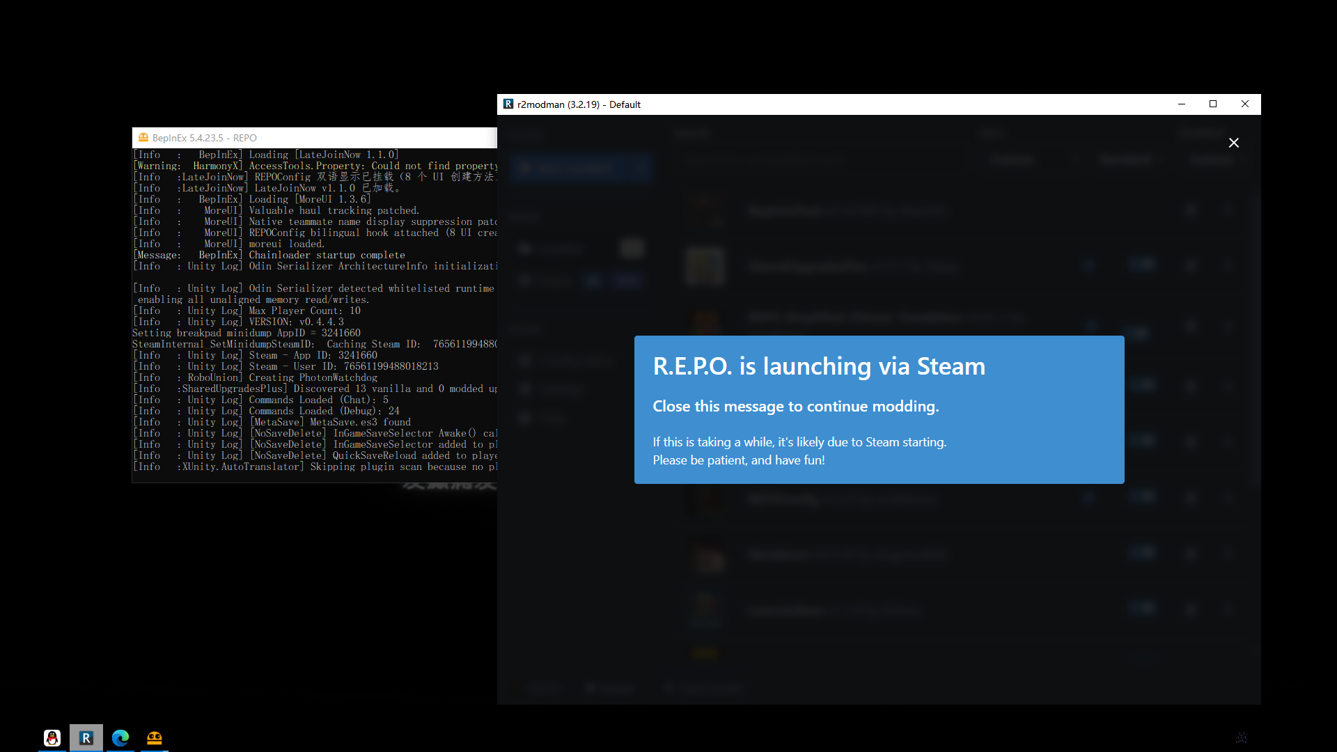Click the 'Steam - App ID: 3241660' log line
This screenshot has height=752, width=1337.
pyautogui.click(x=255, y=355)
